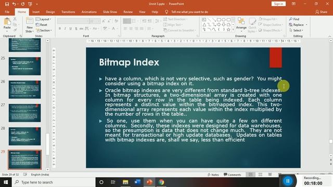Toggle the Comments pane
Viewport: 333px width, 187px height.
[233, 175]
